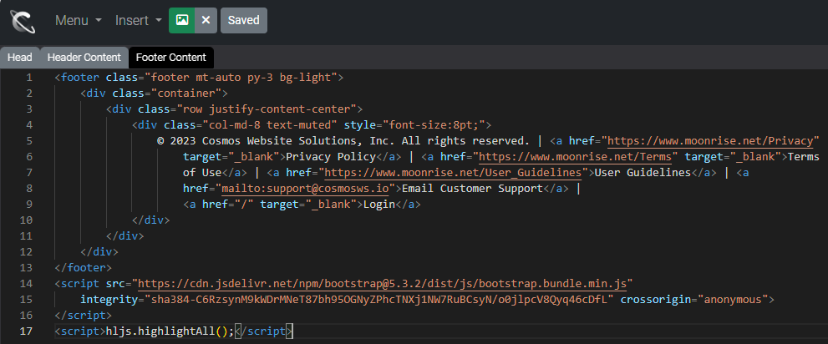Click the "User Guidelines" anchor text in code
This screenshot has height=344, width=828.
click(x=643, y=173)
